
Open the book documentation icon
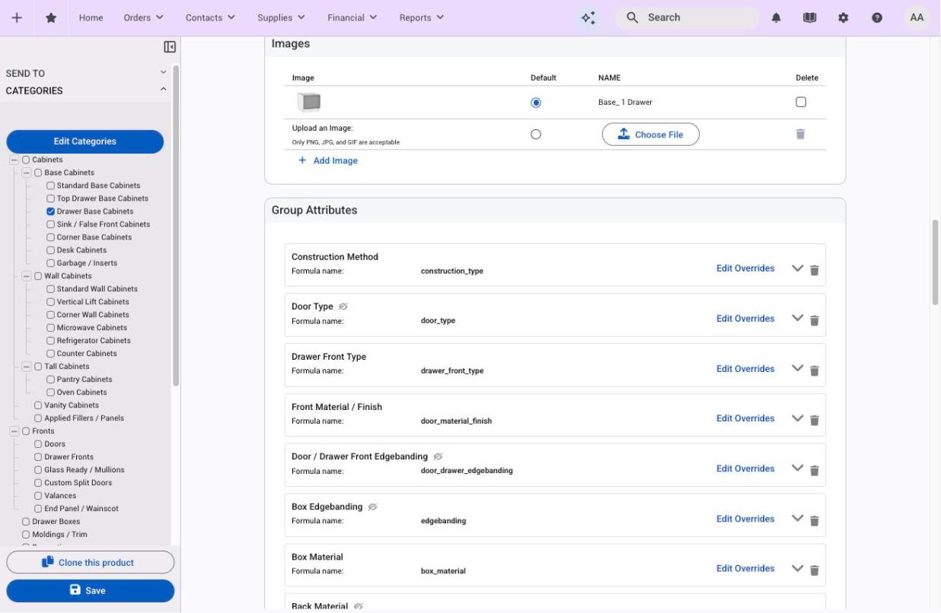810,17
